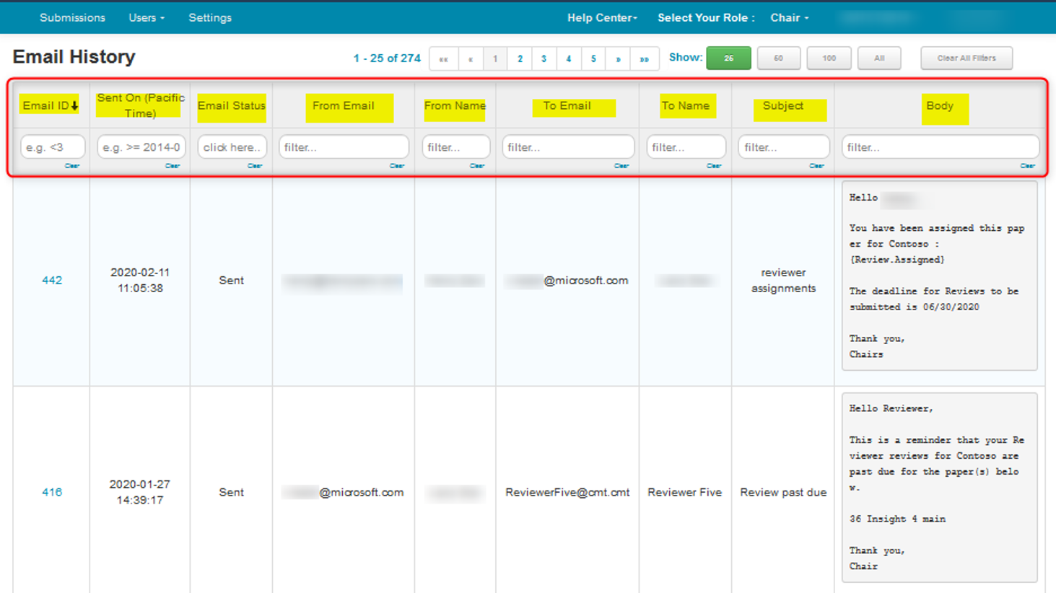Sort by Email ID column header
The height and width of the screenshot is (593, 1056).
coord(50,105)
